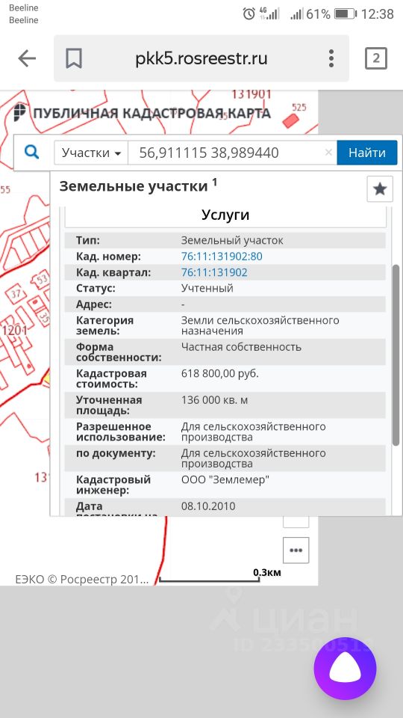Clear the search field with the X
The width and height of the screenshot is (403, 718).
click(328, 153)
